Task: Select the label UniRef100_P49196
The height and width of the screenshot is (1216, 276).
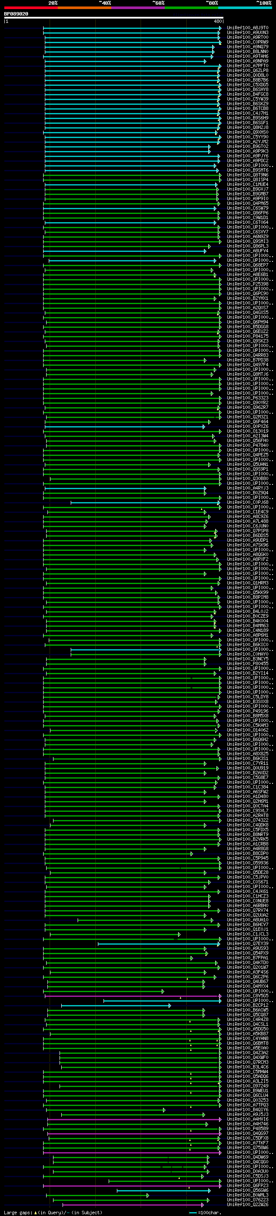Action: coord(248,711)
